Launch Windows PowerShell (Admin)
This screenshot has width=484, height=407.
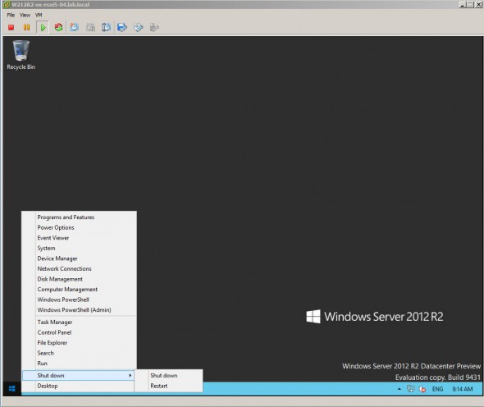click(x=79, y=309)
